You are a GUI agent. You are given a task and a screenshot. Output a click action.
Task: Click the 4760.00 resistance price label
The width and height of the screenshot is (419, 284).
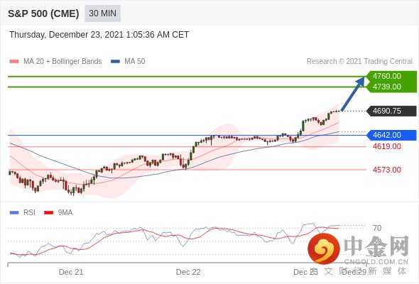click(x=386, y=76)
